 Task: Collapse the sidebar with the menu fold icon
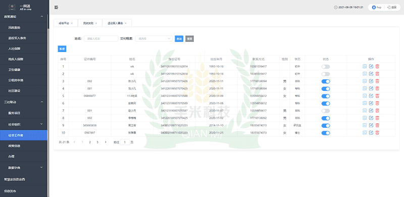click(56, 7)
